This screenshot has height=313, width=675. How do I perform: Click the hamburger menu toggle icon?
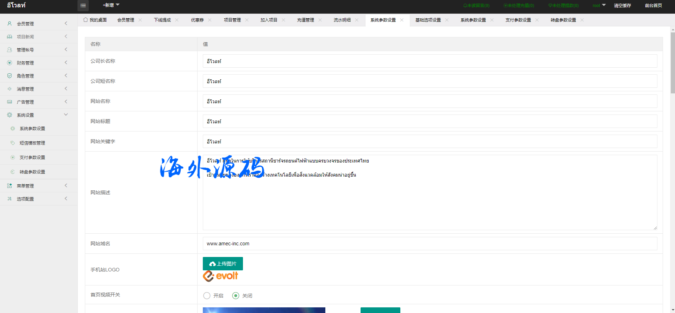(83, 6)
